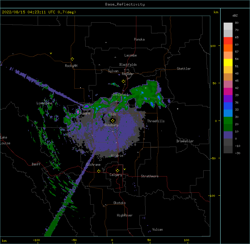Click the yellow diamond marker south of RedDeer
250x244 pixels.
tap(123, 81)
